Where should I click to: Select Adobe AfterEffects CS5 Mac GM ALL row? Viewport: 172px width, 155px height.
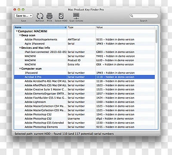[x=84, y=85]
